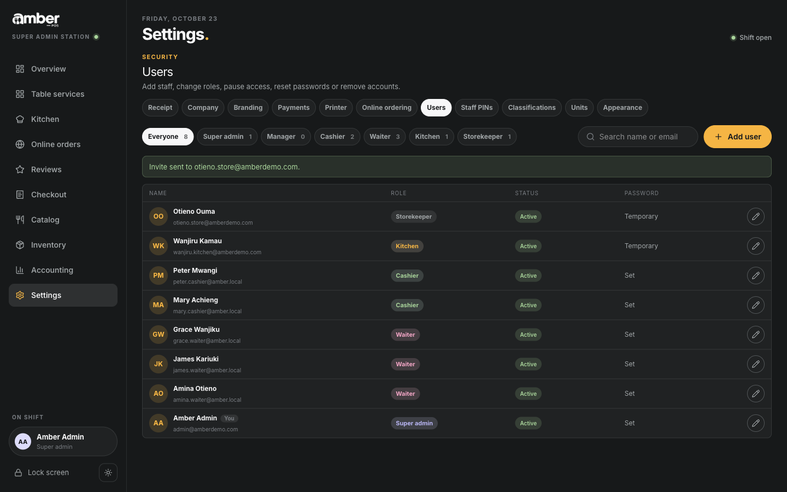Filter users by Waiter role
This screenshot has height=492, width=787.
385,137
